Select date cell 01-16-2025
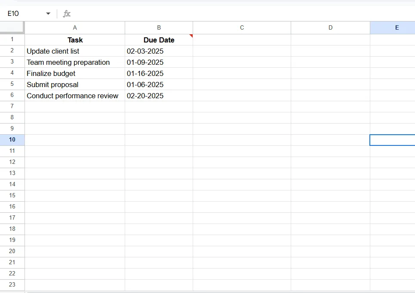Viewport: 415px width, 293px height. tap(159, 73)
